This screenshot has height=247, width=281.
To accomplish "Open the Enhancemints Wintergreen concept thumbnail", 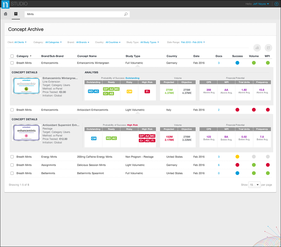I will [26, 86].
